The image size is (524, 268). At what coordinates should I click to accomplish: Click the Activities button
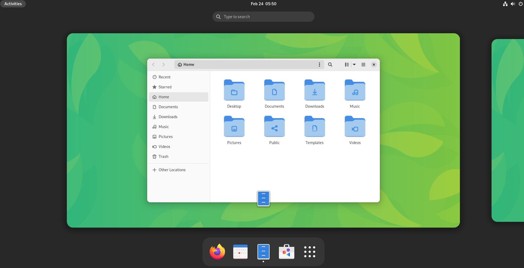[x=13, y=4]
